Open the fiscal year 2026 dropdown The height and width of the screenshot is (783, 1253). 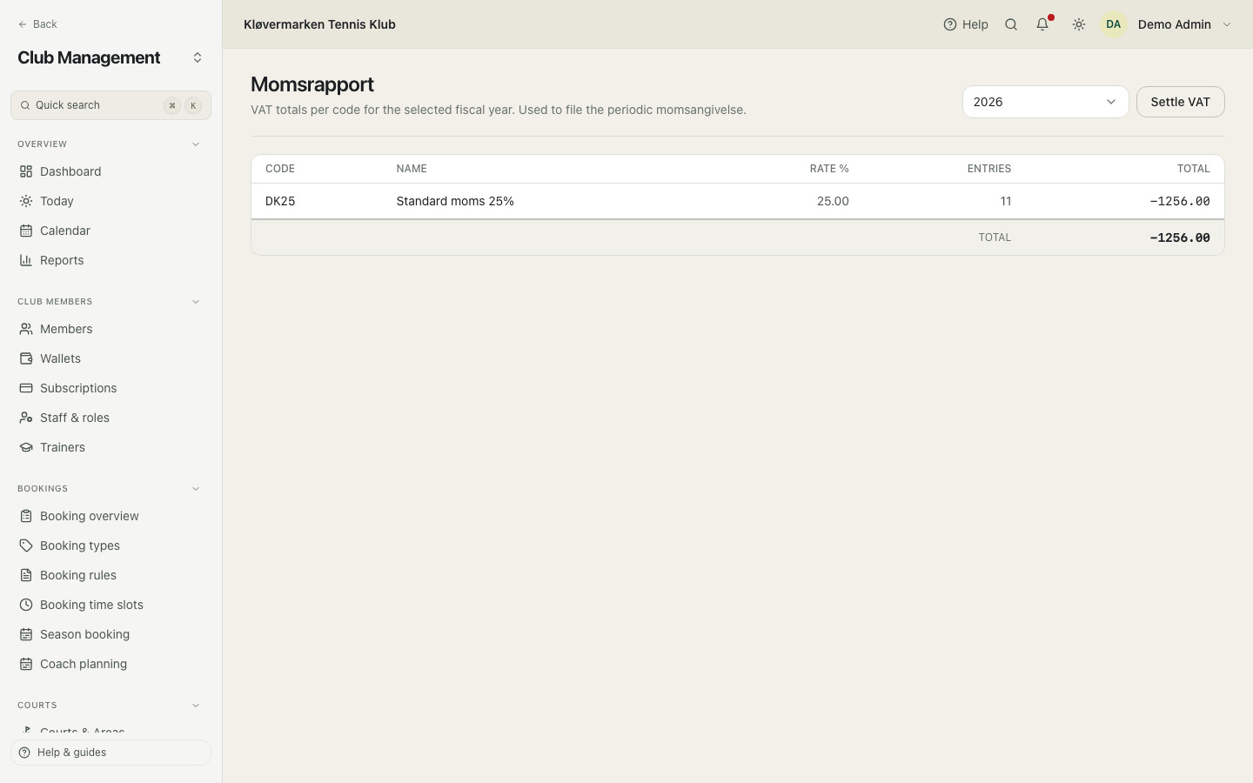[1045, 102]
